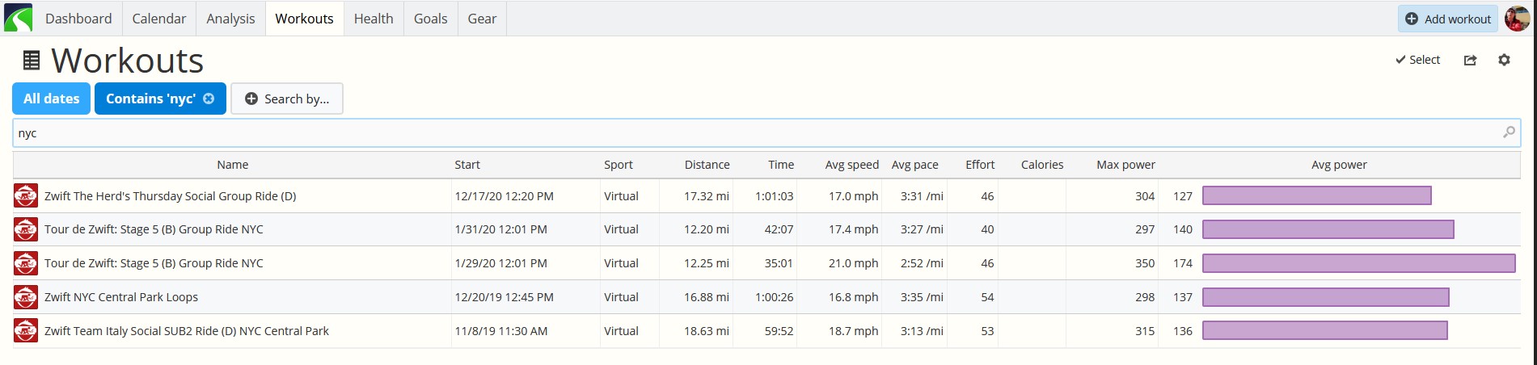Open the All dates filter

coord(52,99)
